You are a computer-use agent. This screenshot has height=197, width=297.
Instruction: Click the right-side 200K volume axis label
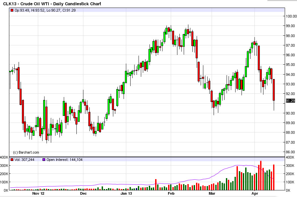(x=290, y=174)
